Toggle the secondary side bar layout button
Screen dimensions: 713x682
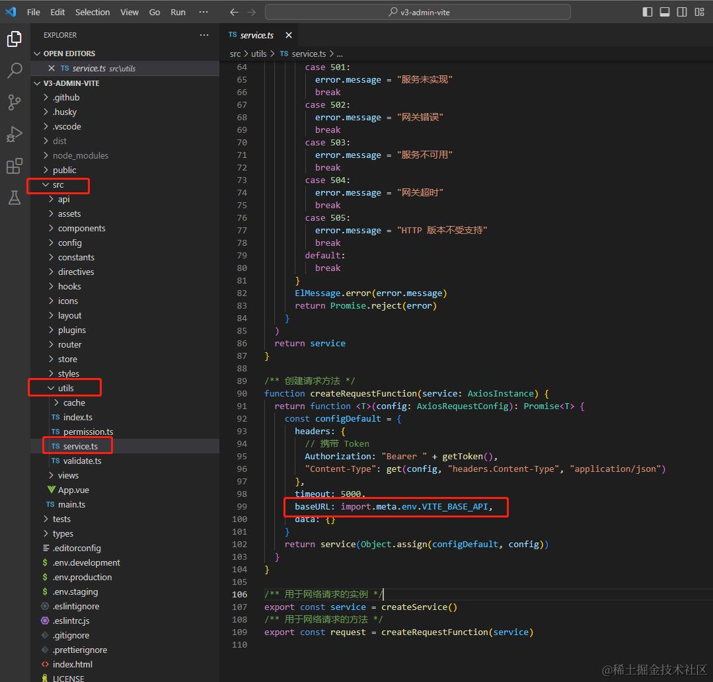tap(682, 12)
